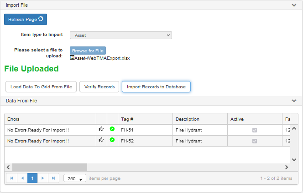The image size is (303, 193).
Task: Select page 1 in the pager
Action: pyautogui.click(x=32, y=178)
